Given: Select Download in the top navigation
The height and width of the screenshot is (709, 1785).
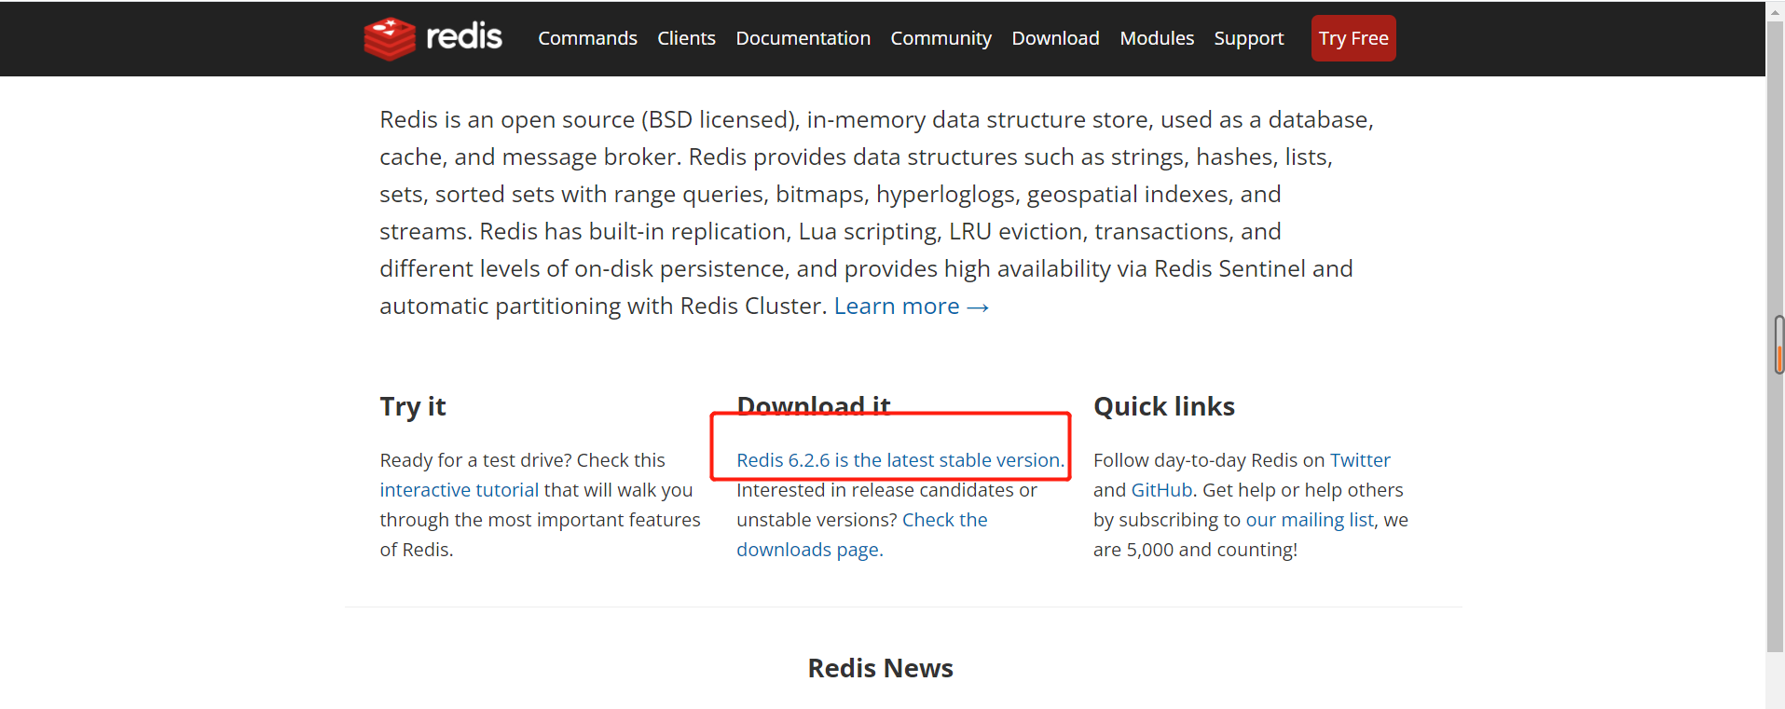Looking at the screenshot, I should point(1055,38).
